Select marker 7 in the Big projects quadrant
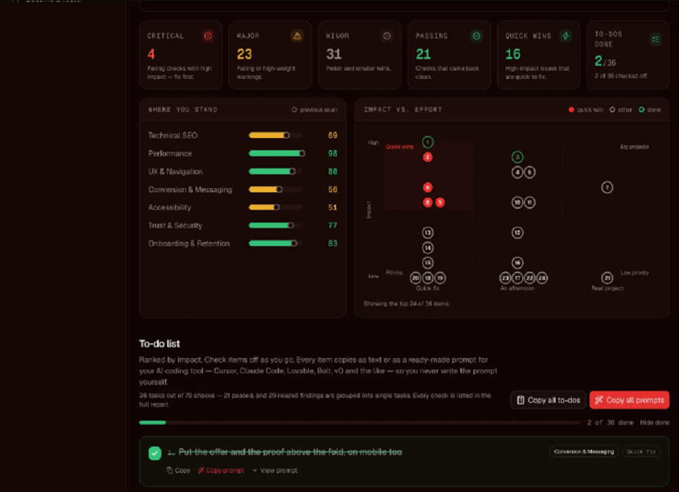Viewport: 679px width, 492px height. point(607,188)
